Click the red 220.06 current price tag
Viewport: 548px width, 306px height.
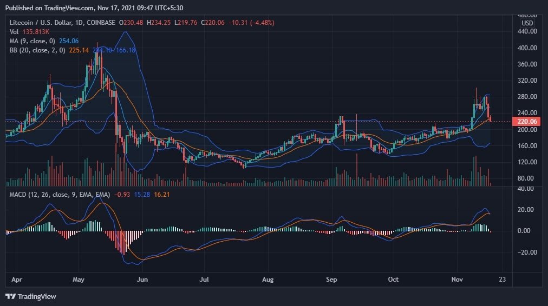(526, 122)
